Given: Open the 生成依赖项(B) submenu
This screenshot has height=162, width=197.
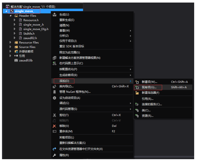Looking at the screenshot, I should coord(92,75).
